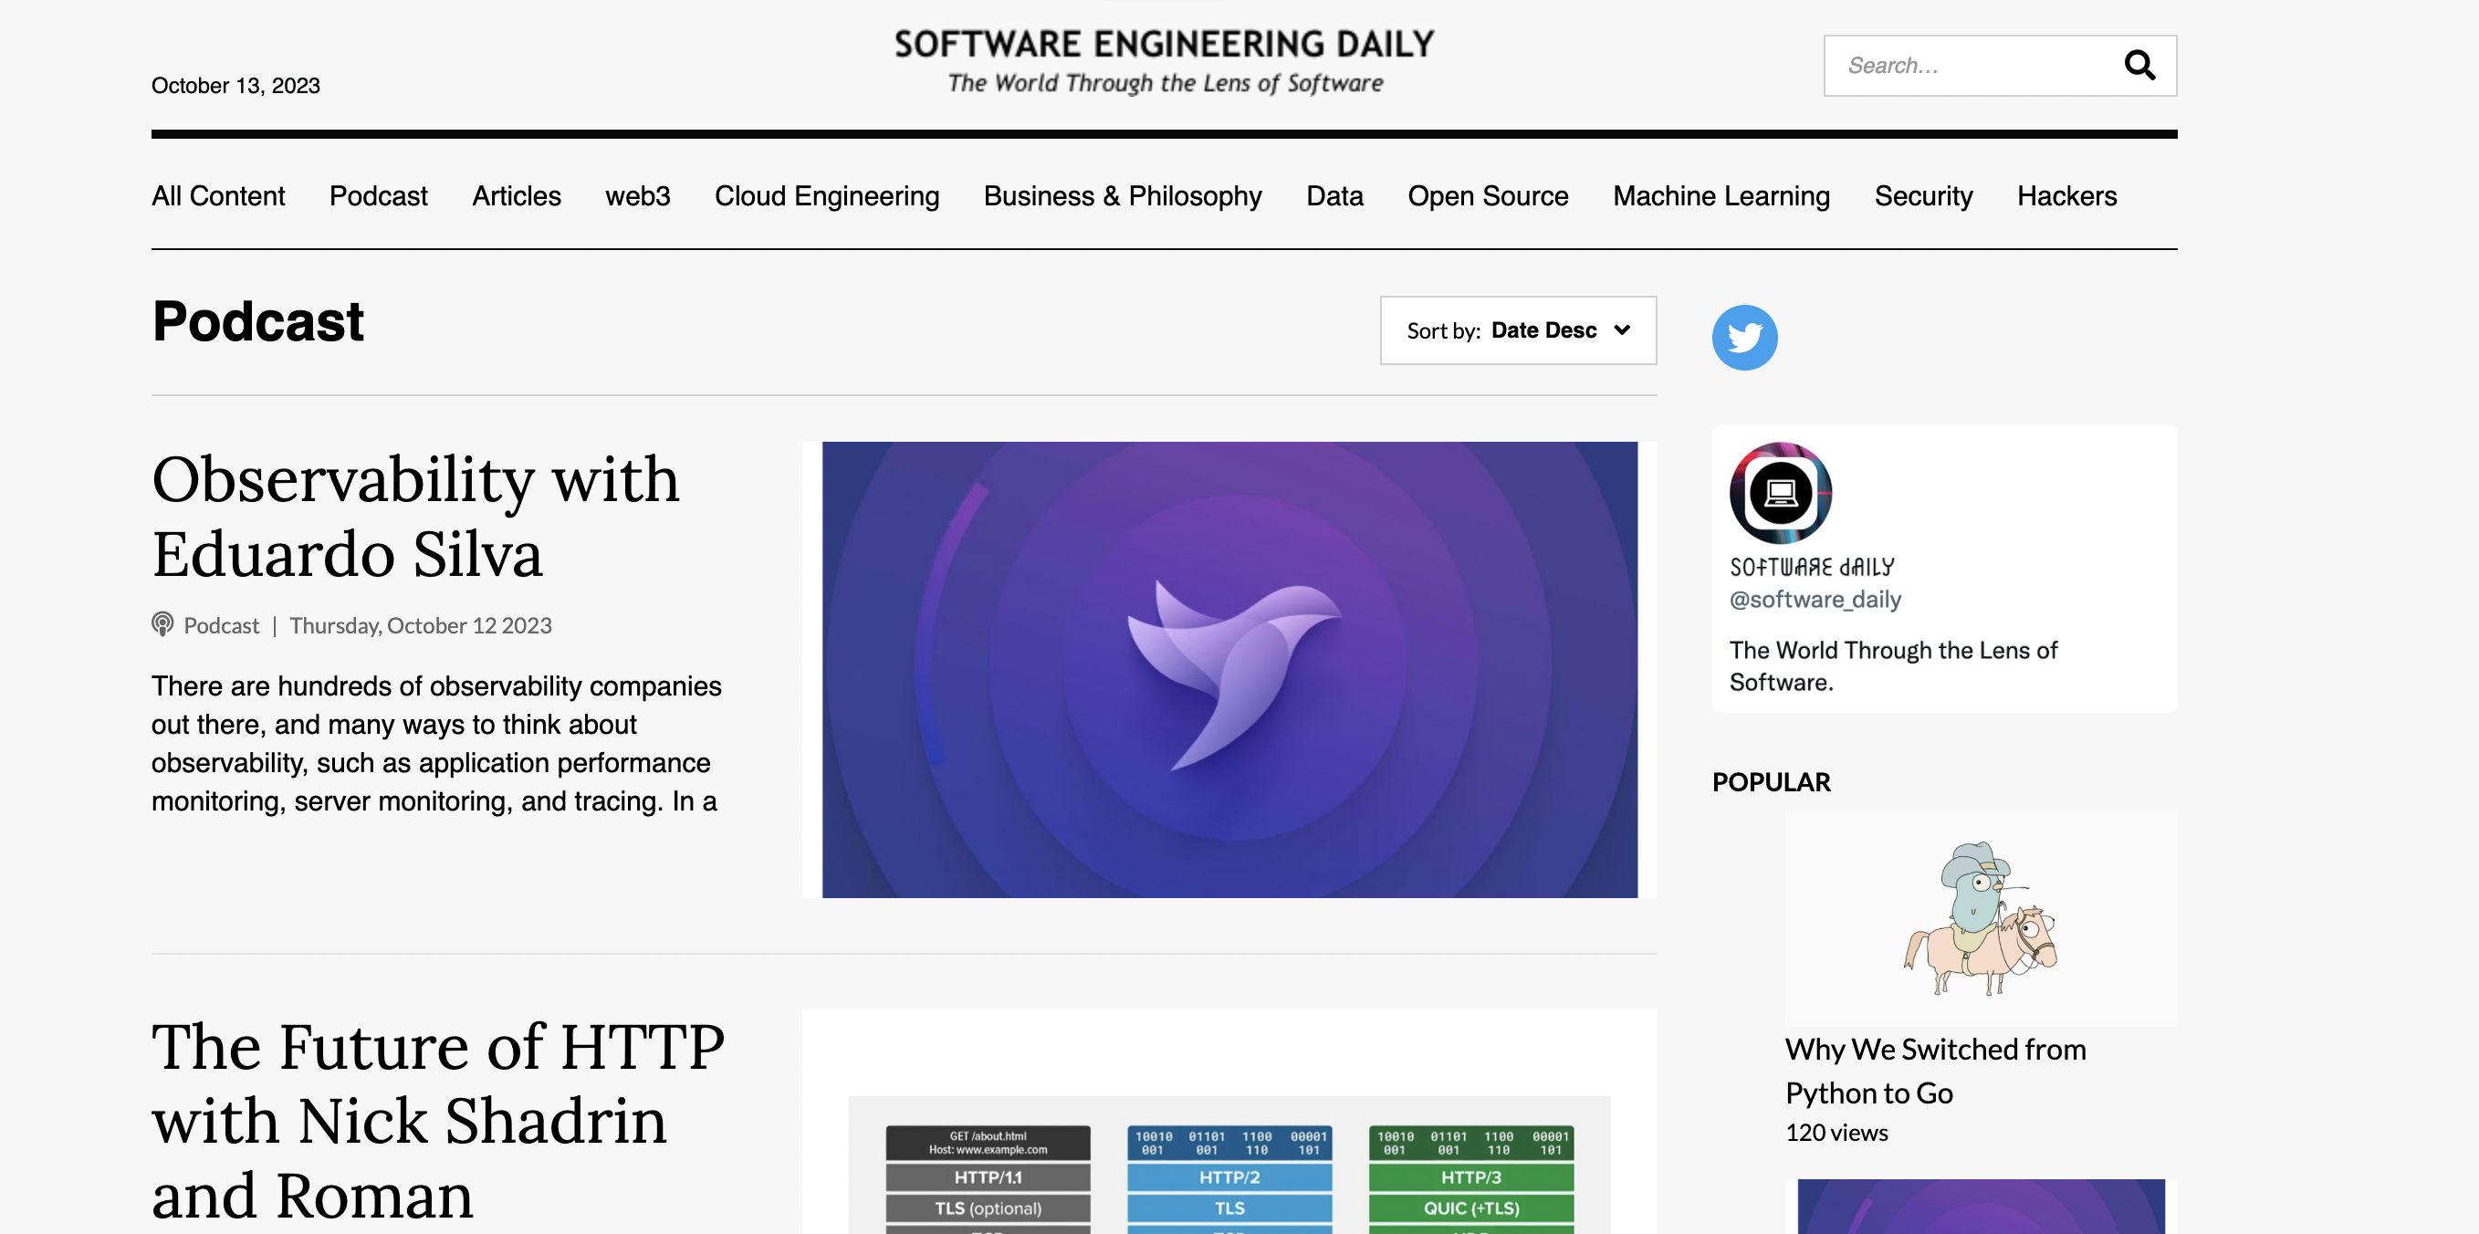Click the search magnifier icon
This screenshot has height=1234, width=2479.
pyautogui.click(x=2139, y=66)
